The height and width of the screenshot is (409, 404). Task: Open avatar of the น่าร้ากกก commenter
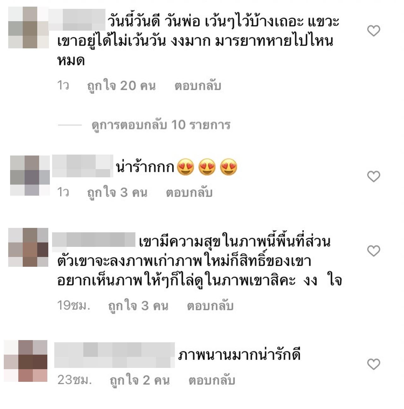30,175
